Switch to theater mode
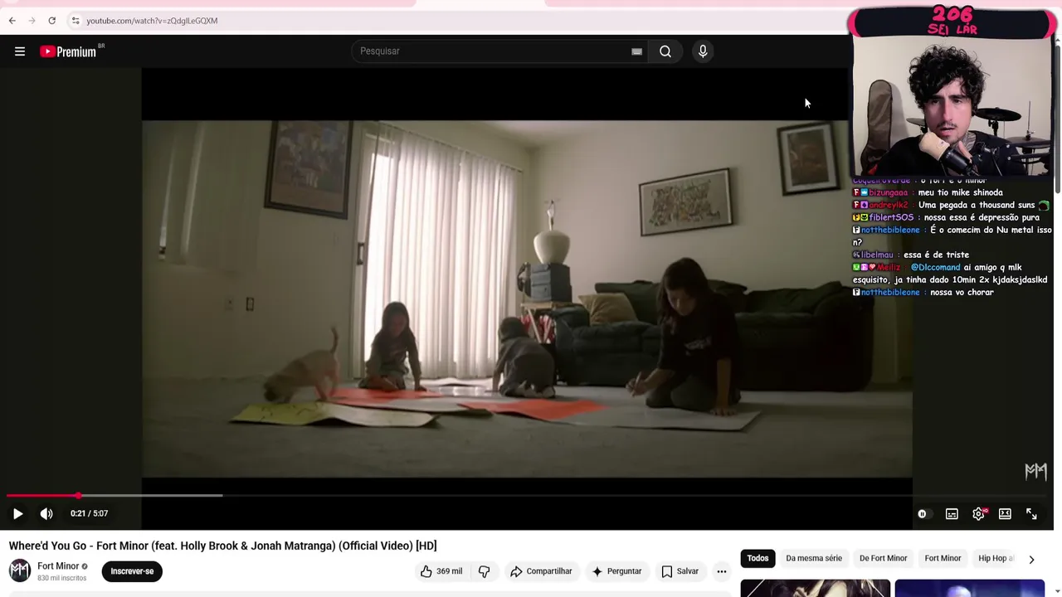 (x=1005, y=514)
